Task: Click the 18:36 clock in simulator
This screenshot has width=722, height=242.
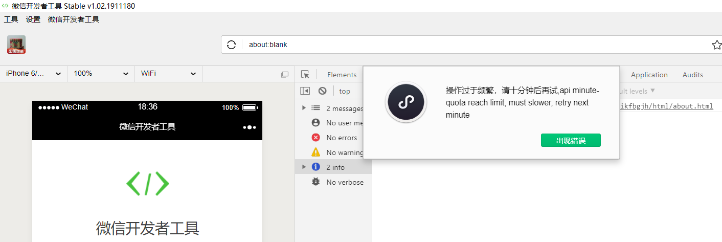Action: point(147,107)
